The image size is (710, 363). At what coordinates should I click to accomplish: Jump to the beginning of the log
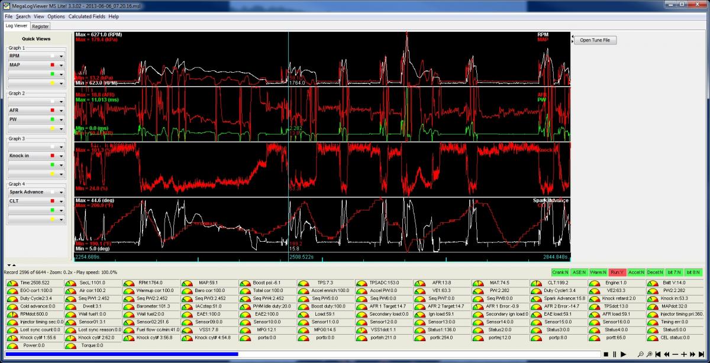659,354
